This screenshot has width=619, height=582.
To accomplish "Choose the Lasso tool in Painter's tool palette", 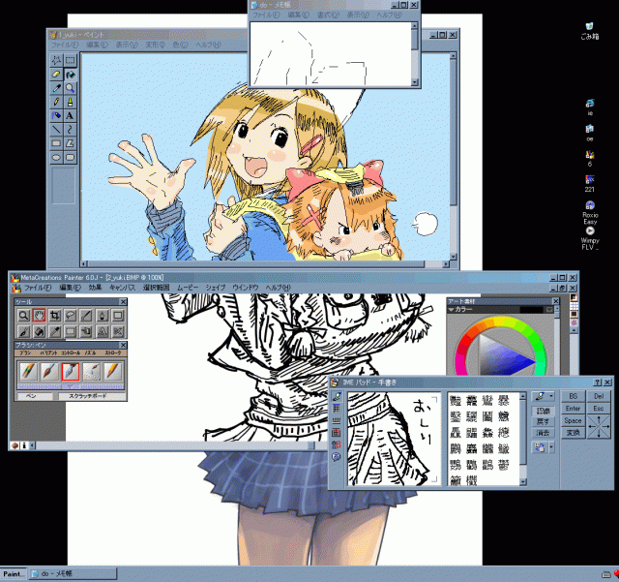I will pyautogui.click(x=71, y=316).
